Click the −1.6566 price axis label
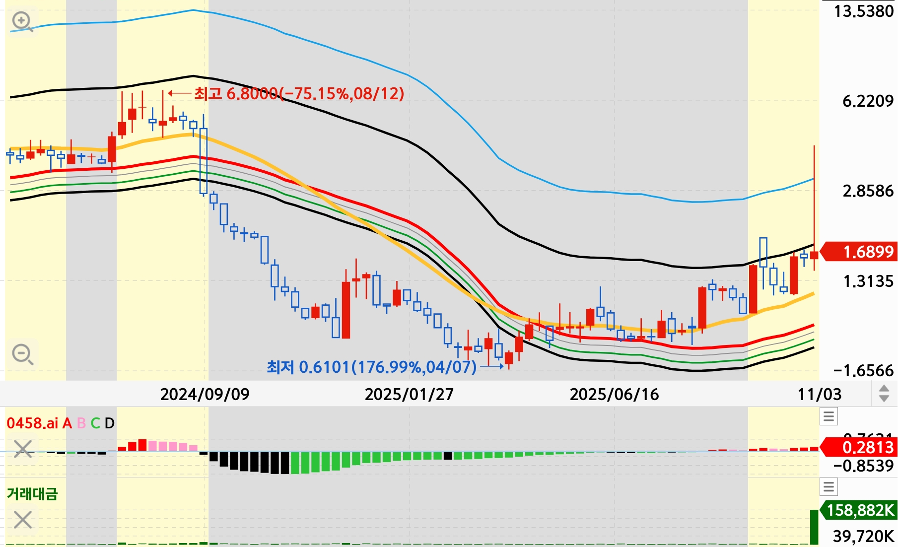 864,370
